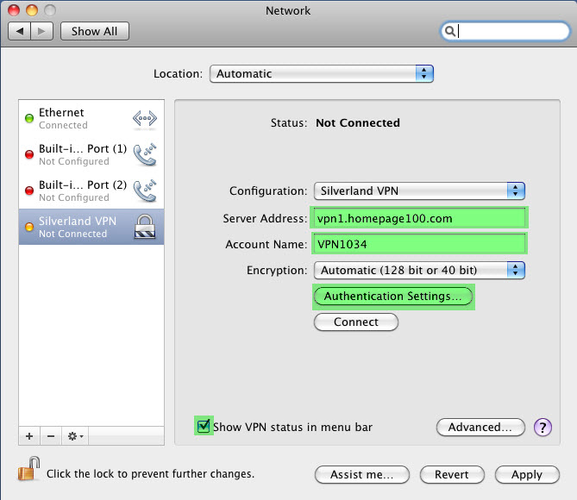Click the red status dot of Port (2)
The height and width of the screenshot is (500, 577).
click(29, 191)
